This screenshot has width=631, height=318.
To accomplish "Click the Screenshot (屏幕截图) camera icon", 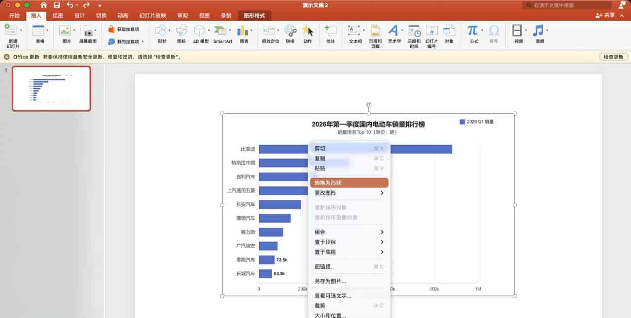I will point(88,31).
